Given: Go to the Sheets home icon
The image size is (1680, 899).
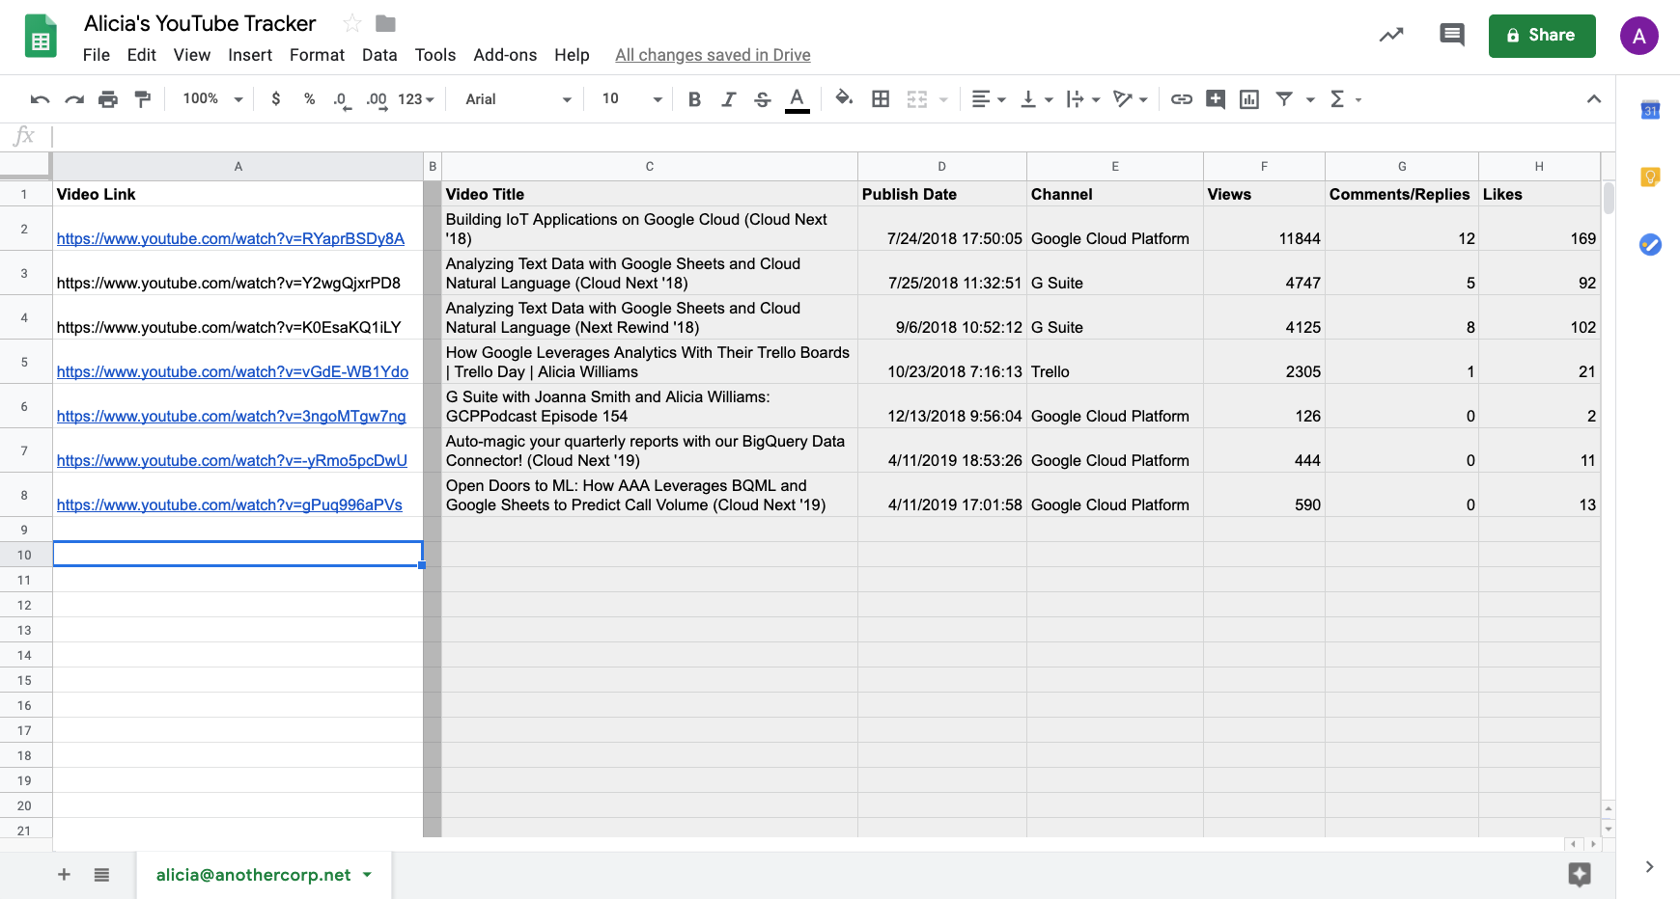Looking at the screenshot, I should tap(41, 37).
